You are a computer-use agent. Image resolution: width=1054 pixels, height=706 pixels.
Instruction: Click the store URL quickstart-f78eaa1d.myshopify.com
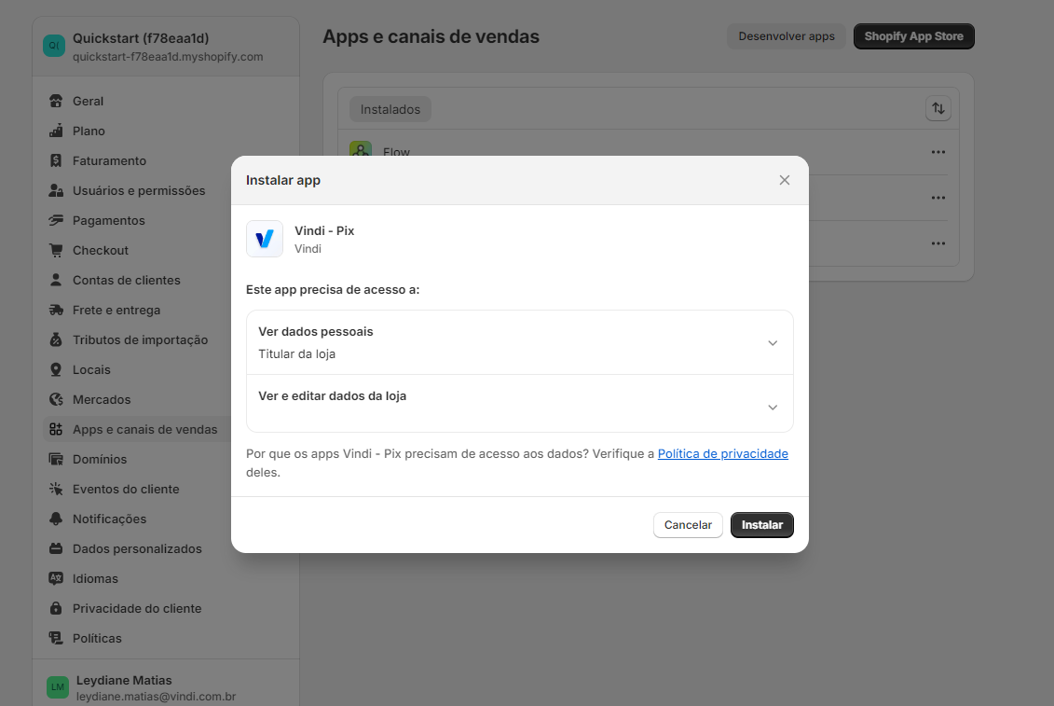[x=168, y=57]
